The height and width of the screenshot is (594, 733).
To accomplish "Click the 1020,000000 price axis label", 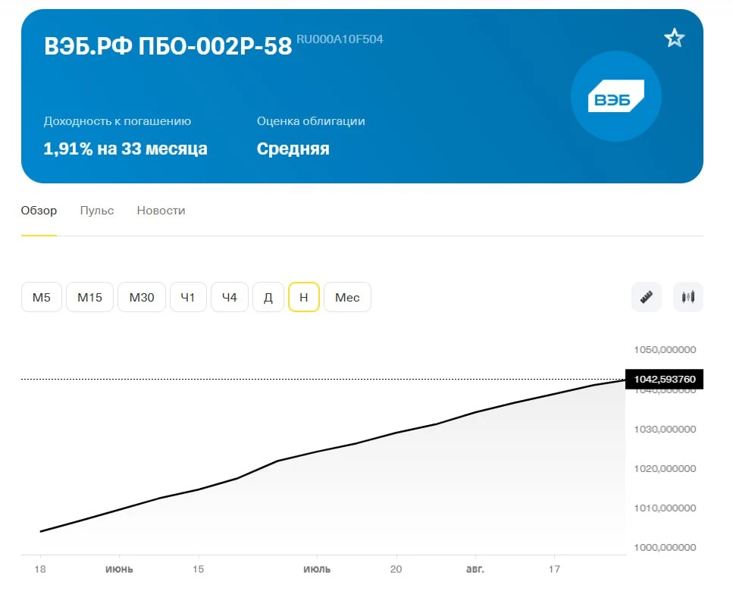I will pyautogui.click(x=665, y=468).
